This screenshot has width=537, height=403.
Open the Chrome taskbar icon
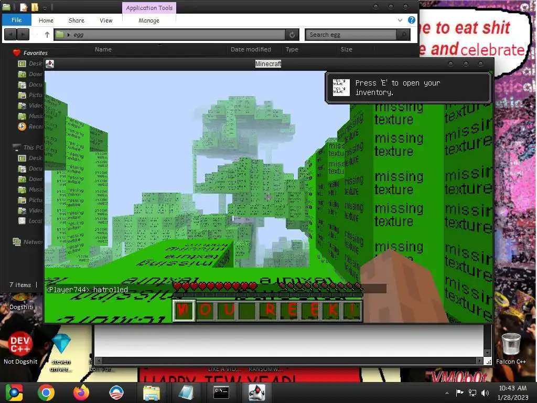tap(46, 393)
